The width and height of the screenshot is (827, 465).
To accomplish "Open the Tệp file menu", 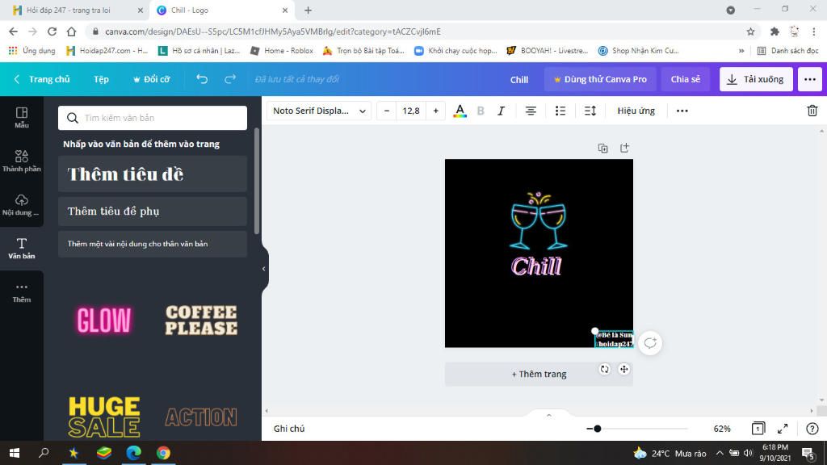I will [101, 79].
